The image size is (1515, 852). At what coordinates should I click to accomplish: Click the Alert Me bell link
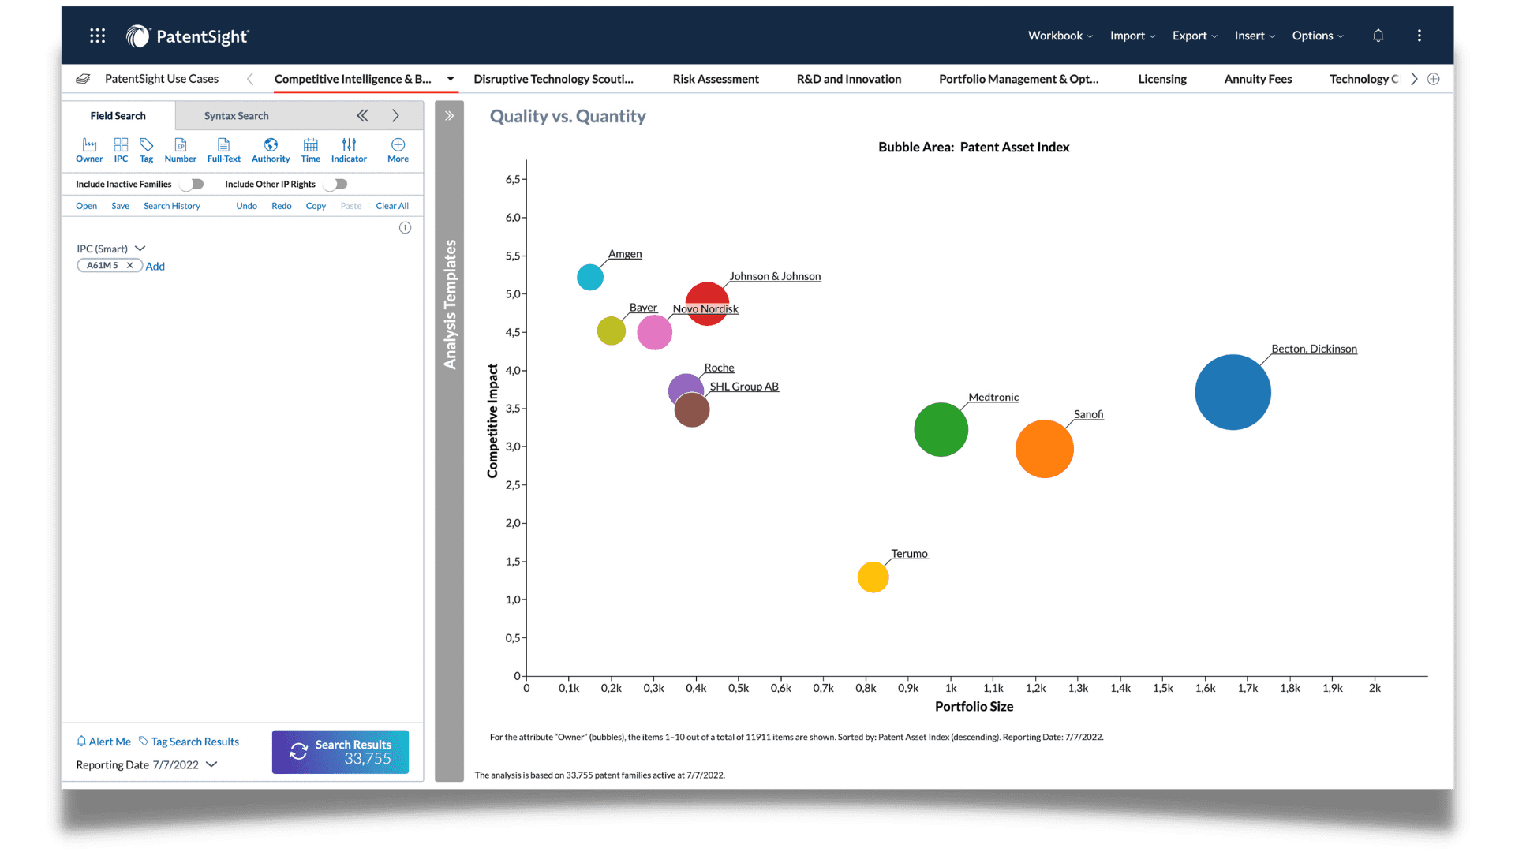coord(103,742)
